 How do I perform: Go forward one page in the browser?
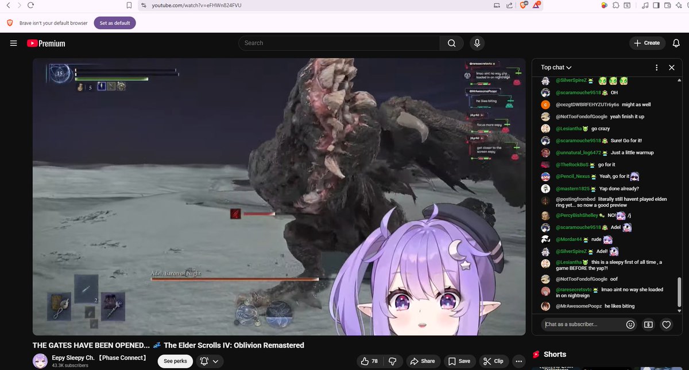pyautogui.click(x=19, y=5)
